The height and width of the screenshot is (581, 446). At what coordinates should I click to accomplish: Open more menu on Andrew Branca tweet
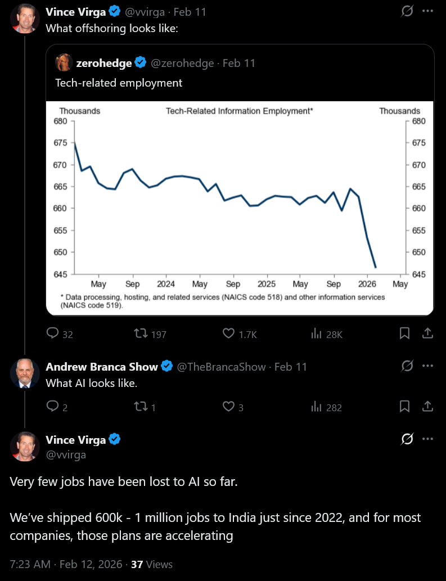tap(428, 366)
